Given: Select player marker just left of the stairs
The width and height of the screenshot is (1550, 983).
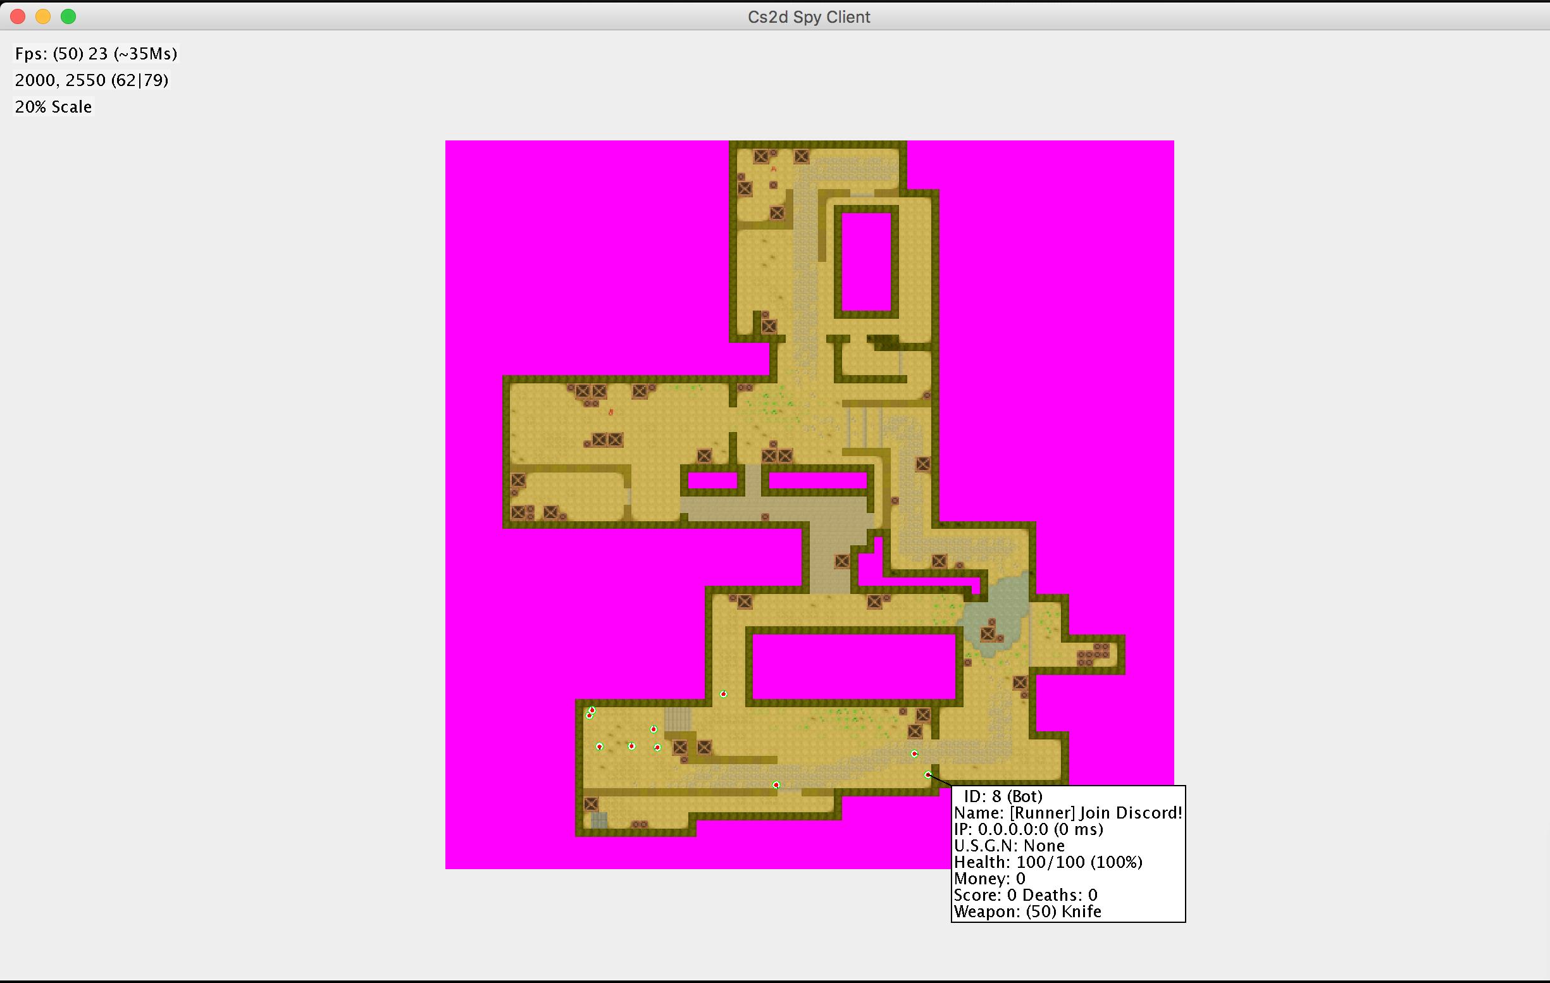Looking at the screenshot, I should pyautogui.click(x=654, y=729).
